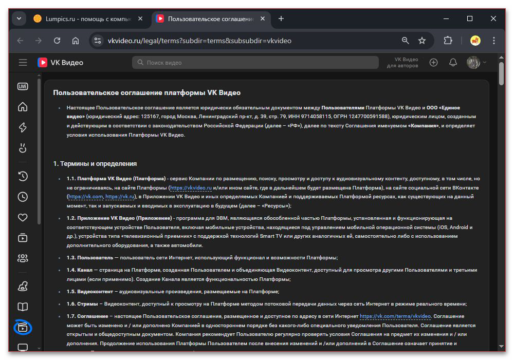Image resolution: width=514 pixels, height=360 pixels.
Task: Expand the tab search dropdown arrow
Action: pyautogui.click(x=19, y=18)
